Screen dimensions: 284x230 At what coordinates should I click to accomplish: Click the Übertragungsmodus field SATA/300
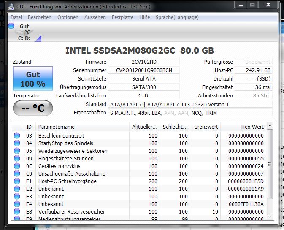(x=144, y=87)
